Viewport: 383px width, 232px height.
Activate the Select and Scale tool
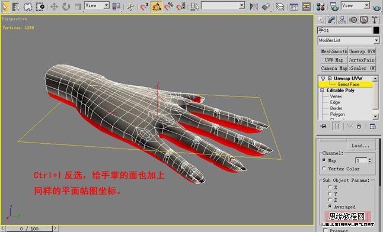(x=78, y=7)
